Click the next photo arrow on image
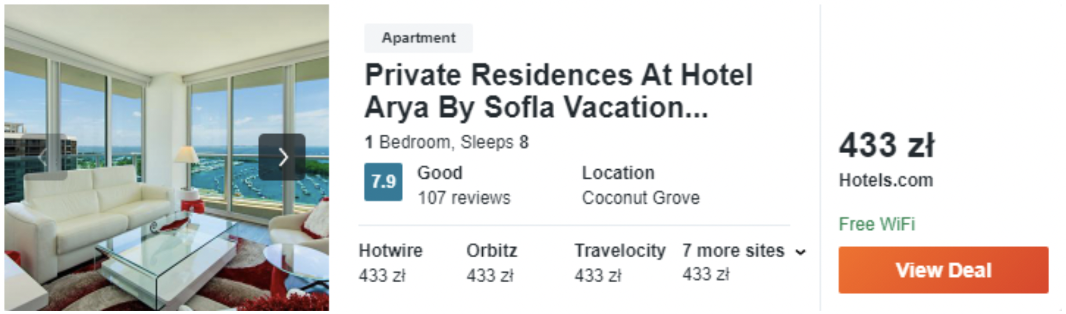Screen dimensions: 1066x314 point(282,157)
